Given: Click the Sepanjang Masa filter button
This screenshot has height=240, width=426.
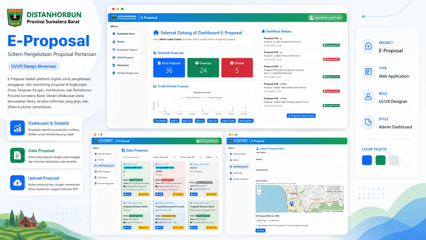Looking at the screenshot, I should [246, 121].
